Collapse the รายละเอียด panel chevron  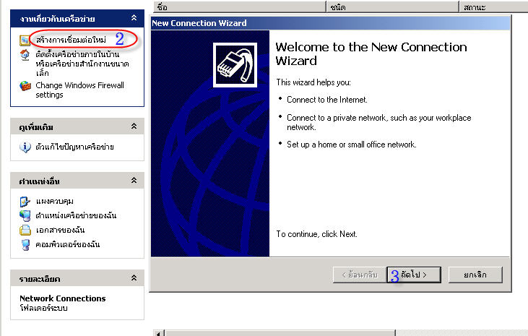click(134, 278)
